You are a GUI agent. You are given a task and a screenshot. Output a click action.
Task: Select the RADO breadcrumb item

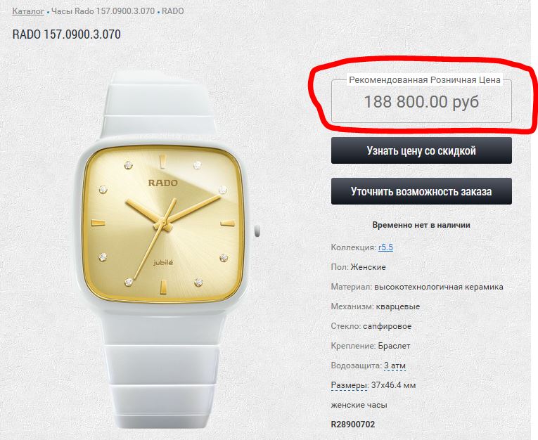tap(172, 11)
